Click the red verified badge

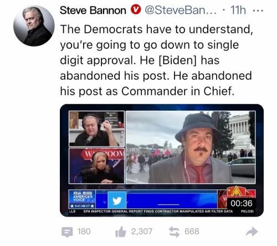[136, 10]
